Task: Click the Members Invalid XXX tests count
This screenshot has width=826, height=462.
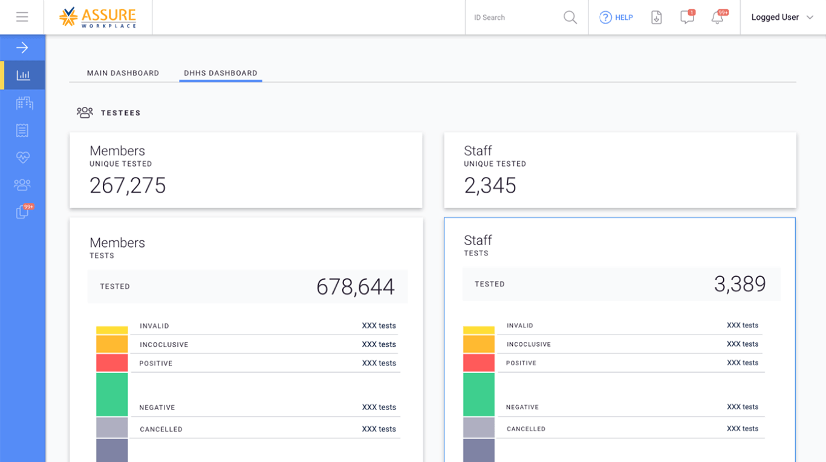Action: 379,326
